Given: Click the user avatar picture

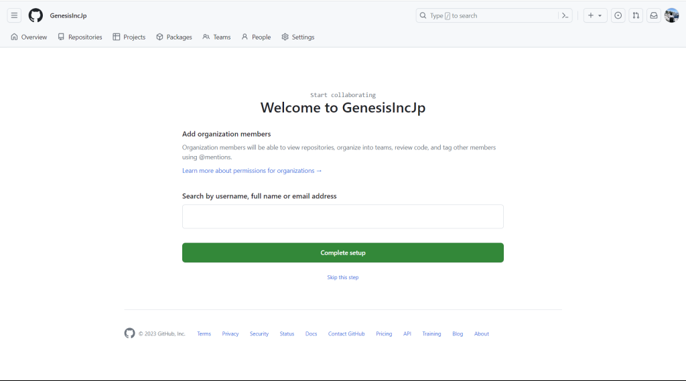Looking at the screenshot, I should point(671,15).
